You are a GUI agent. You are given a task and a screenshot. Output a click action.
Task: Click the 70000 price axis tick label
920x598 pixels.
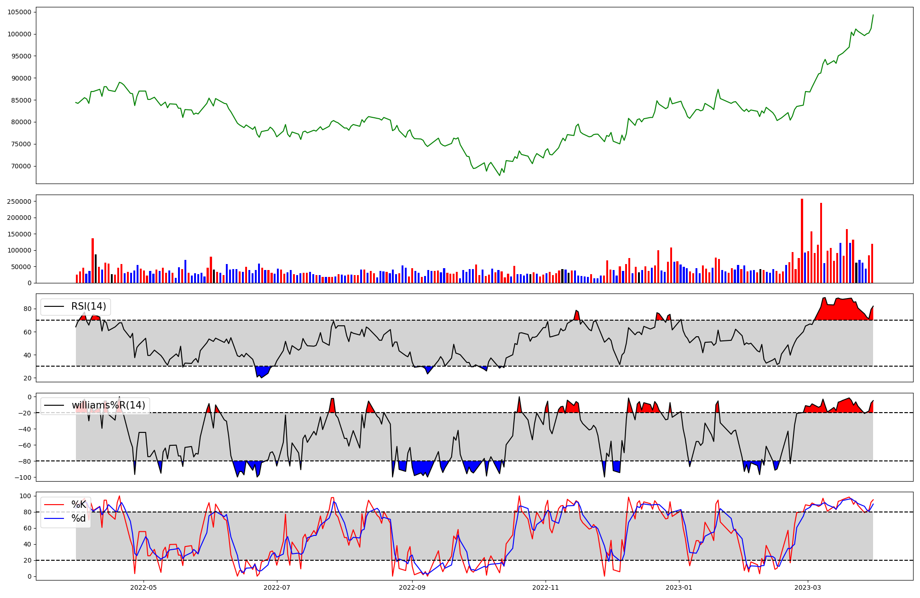pos(21,167)
